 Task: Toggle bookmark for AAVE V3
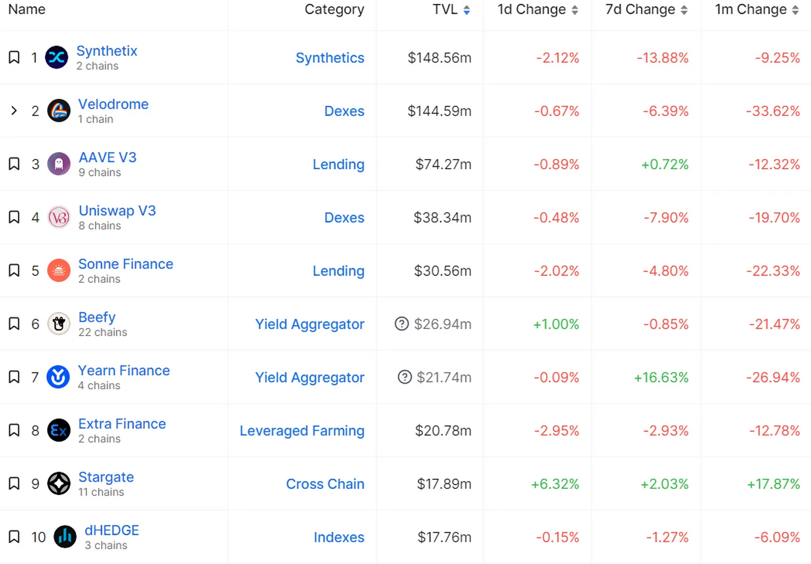14,164
